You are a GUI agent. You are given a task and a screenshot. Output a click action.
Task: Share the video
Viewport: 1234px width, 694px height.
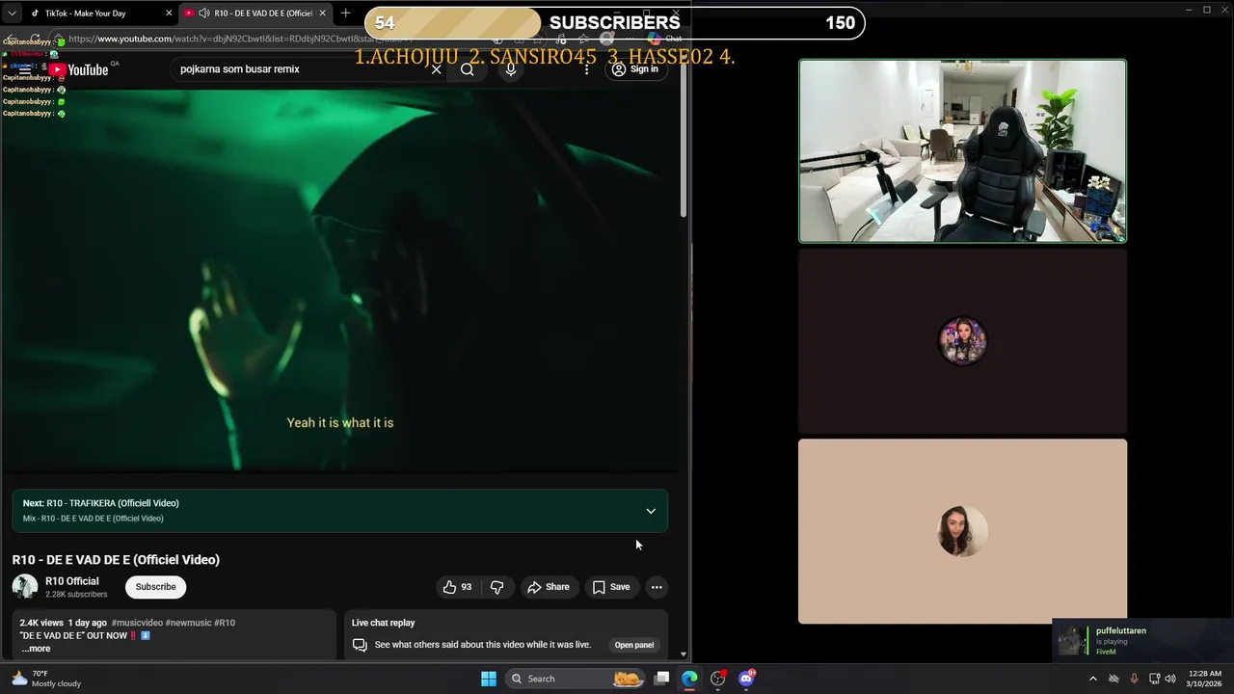pos(548,587)
